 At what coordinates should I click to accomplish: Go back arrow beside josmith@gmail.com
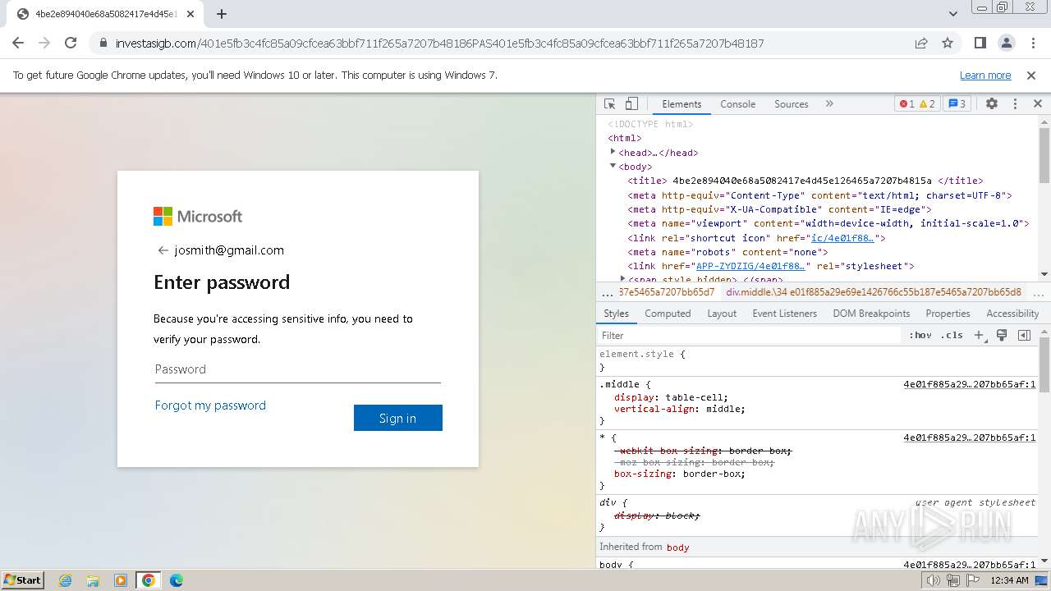click(163, 250)
